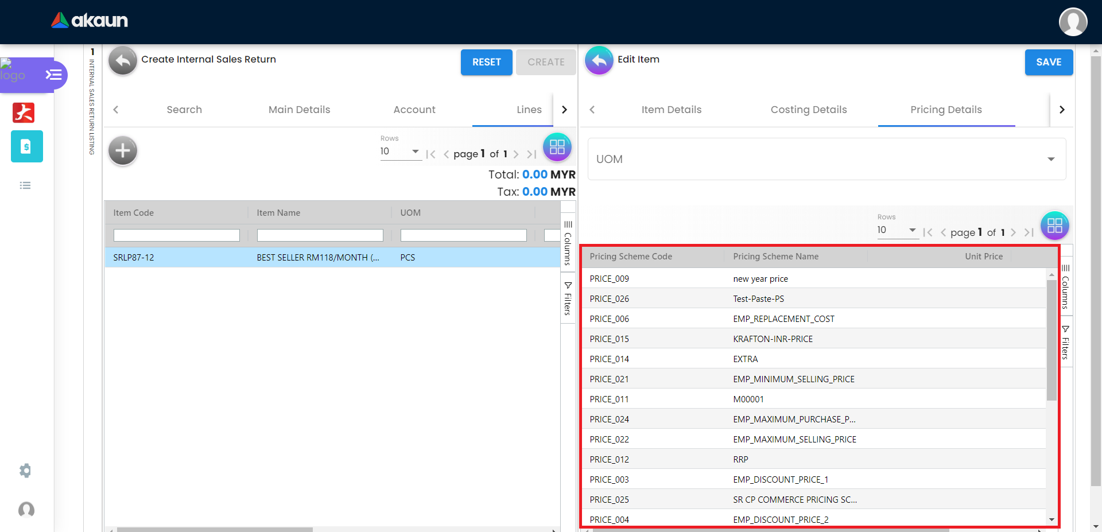Viewport: 1102px width, 532px height.
Task: Expand the UOM dropdown
Action: [826, 159]
